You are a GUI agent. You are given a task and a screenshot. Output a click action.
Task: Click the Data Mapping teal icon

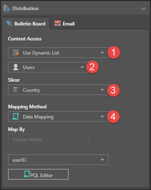(16, 116)
